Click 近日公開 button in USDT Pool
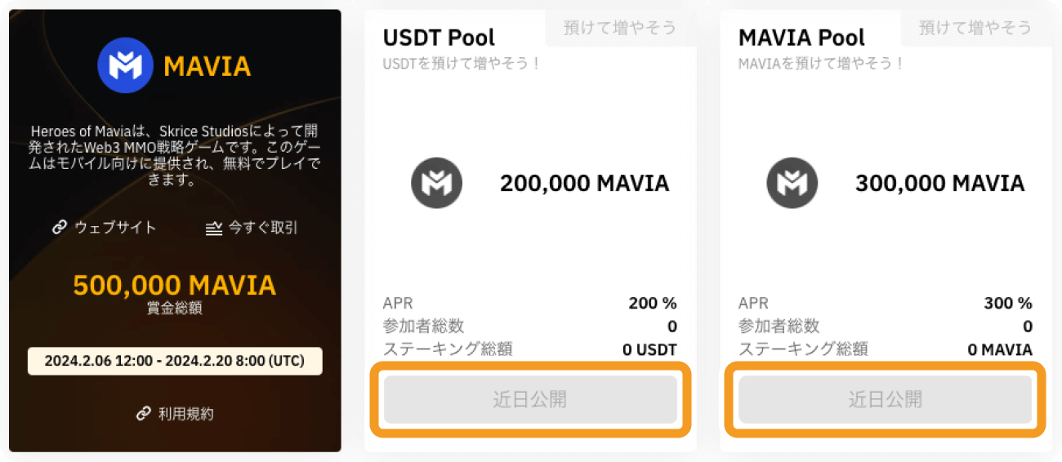This screenshot has width=1062, height=462. 530,399
